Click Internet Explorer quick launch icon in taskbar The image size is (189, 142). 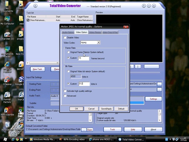point(13,139)
